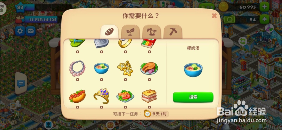
Task: Add coins with the green plus button
Action: [x=265, y=7]
